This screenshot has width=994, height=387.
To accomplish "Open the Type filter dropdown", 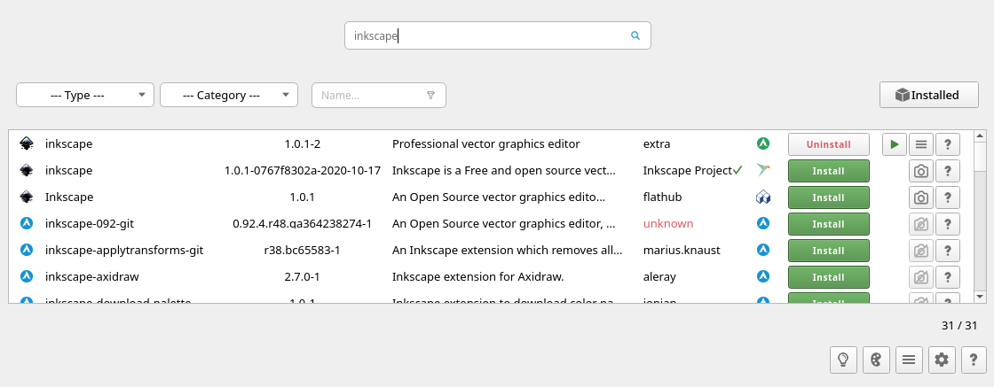I will tap(85, 95).
